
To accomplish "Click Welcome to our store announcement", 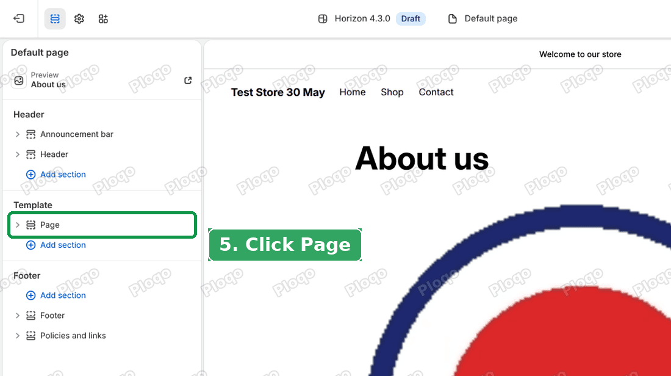I will click(580, 54).
